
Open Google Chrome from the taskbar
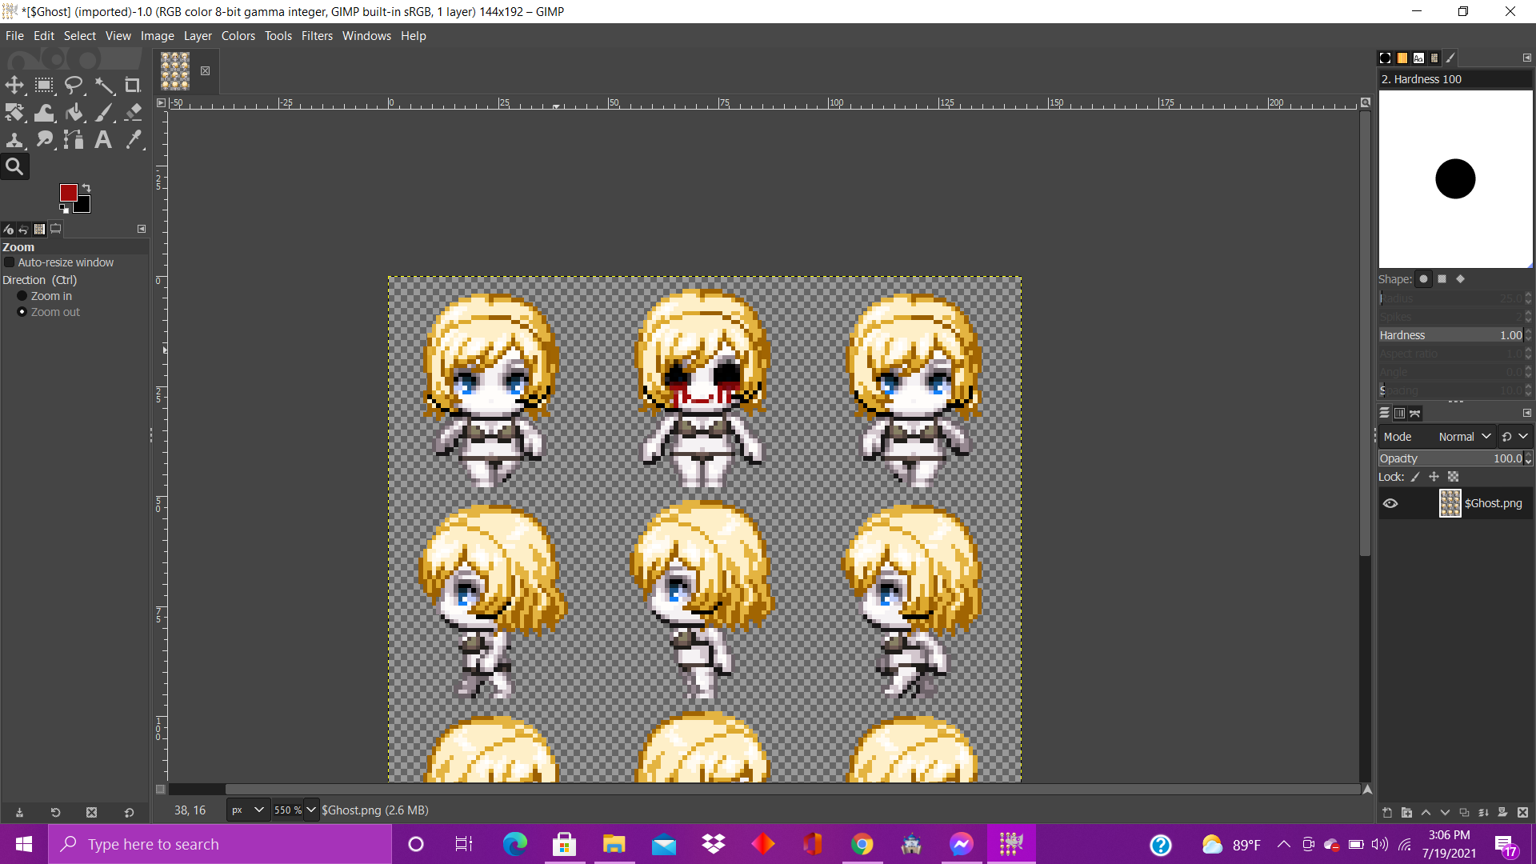[862, 844]
